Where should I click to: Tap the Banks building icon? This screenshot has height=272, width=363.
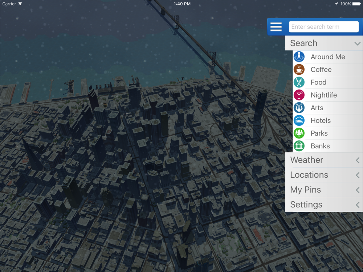[299, 146]
